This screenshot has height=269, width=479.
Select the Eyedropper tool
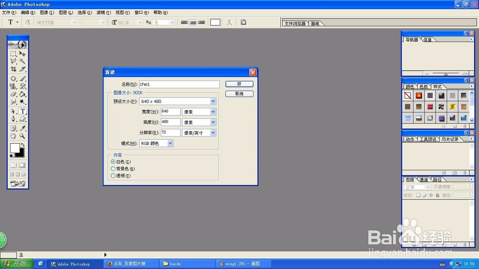click(x=23, y=128)
